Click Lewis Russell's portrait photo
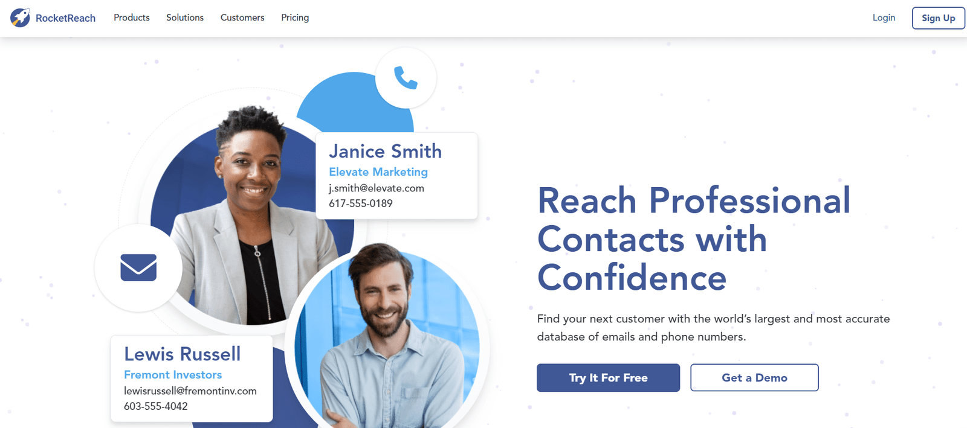Screen dimensions: 967x428 387,338
